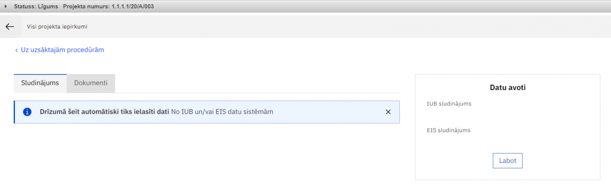Viewport: 611px width, 185px height.
Task: Click the Statuss: Līgums label
Action: (x=36, y=6)
